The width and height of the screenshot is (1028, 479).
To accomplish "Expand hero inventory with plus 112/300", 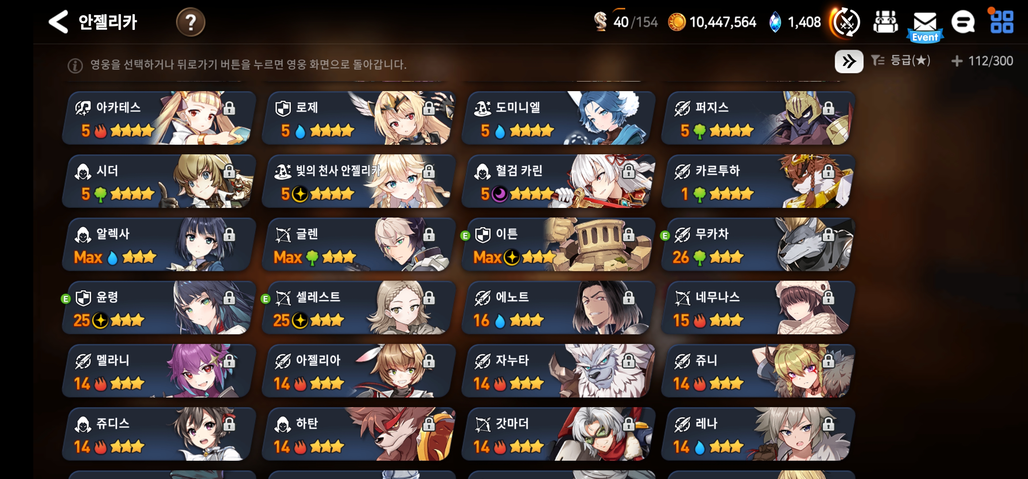I will point(982,61).
